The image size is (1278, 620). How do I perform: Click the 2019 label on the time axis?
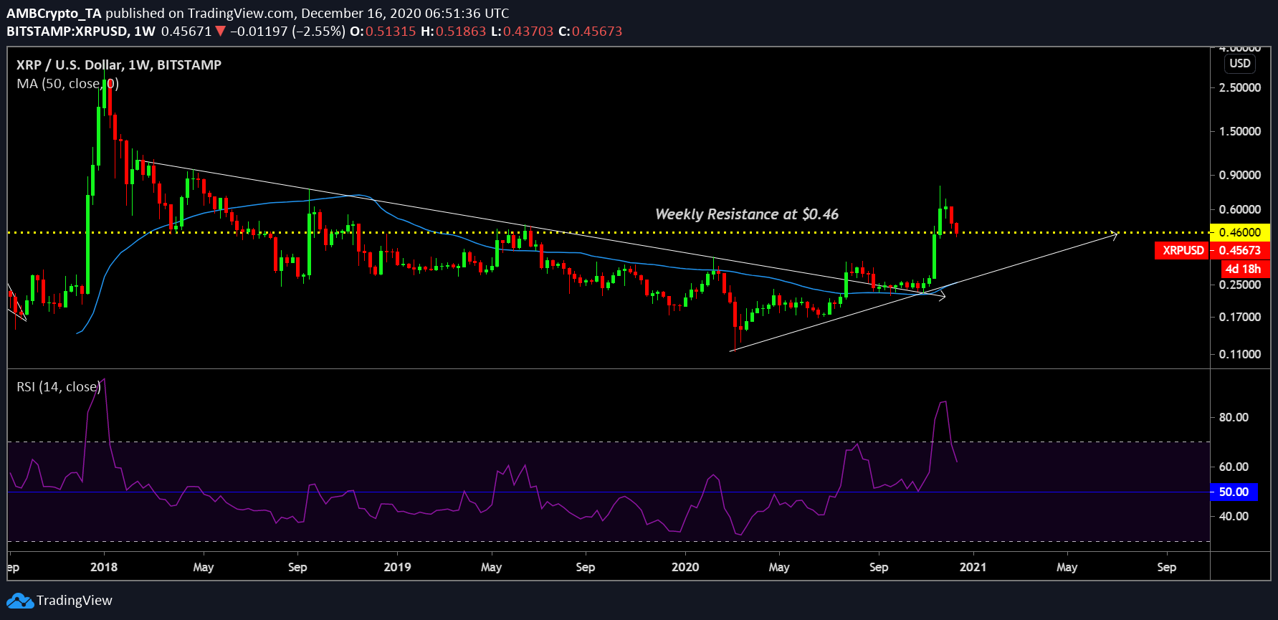coord(397,567)
